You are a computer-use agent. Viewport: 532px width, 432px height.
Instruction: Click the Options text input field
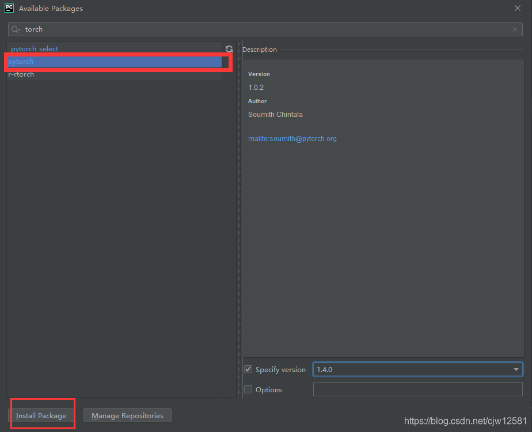coord(417,389)
